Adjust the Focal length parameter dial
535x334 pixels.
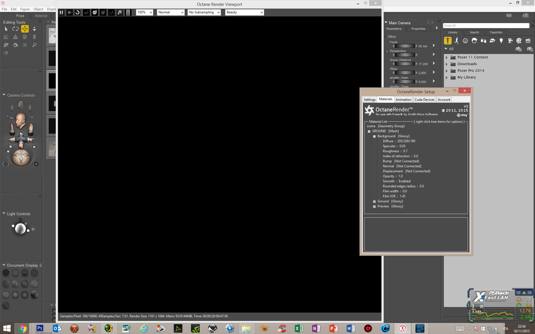(x=405, y=46)
